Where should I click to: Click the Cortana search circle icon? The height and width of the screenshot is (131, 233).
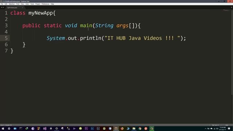click(x=9, y=128)
